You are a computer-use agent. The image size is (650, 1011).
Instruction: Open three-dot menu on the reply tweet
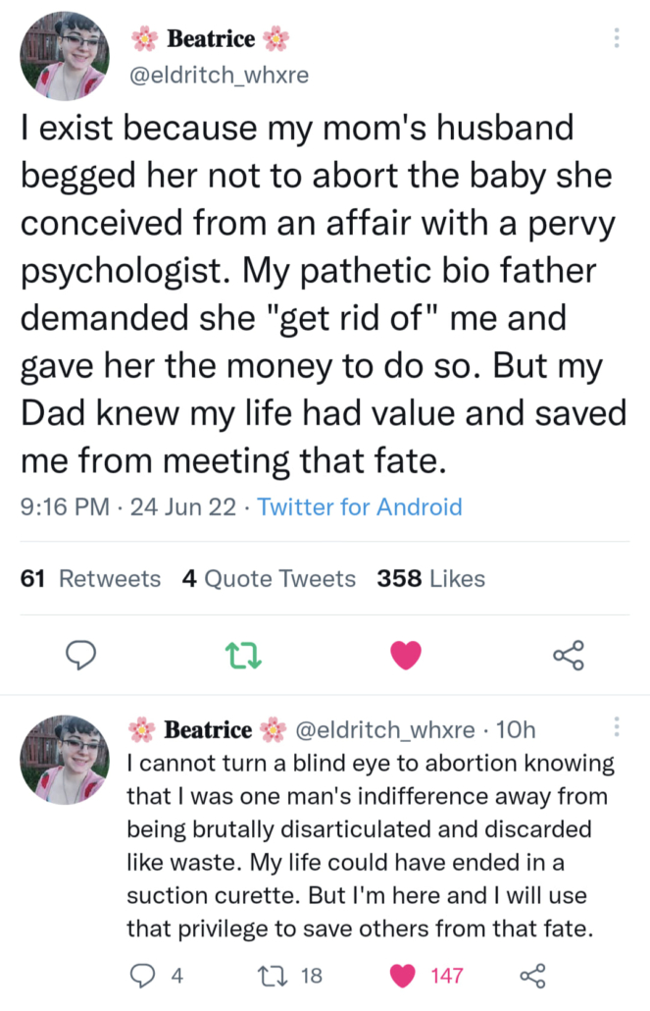click(x=617, y=727)
